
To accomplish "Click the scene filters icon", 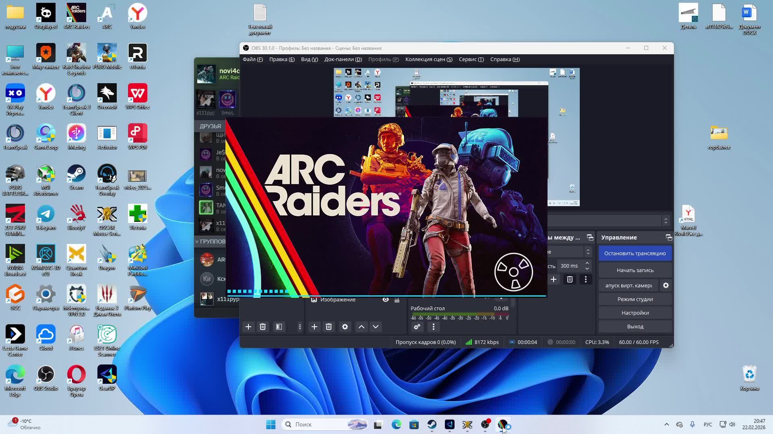I will click(279, 327).
